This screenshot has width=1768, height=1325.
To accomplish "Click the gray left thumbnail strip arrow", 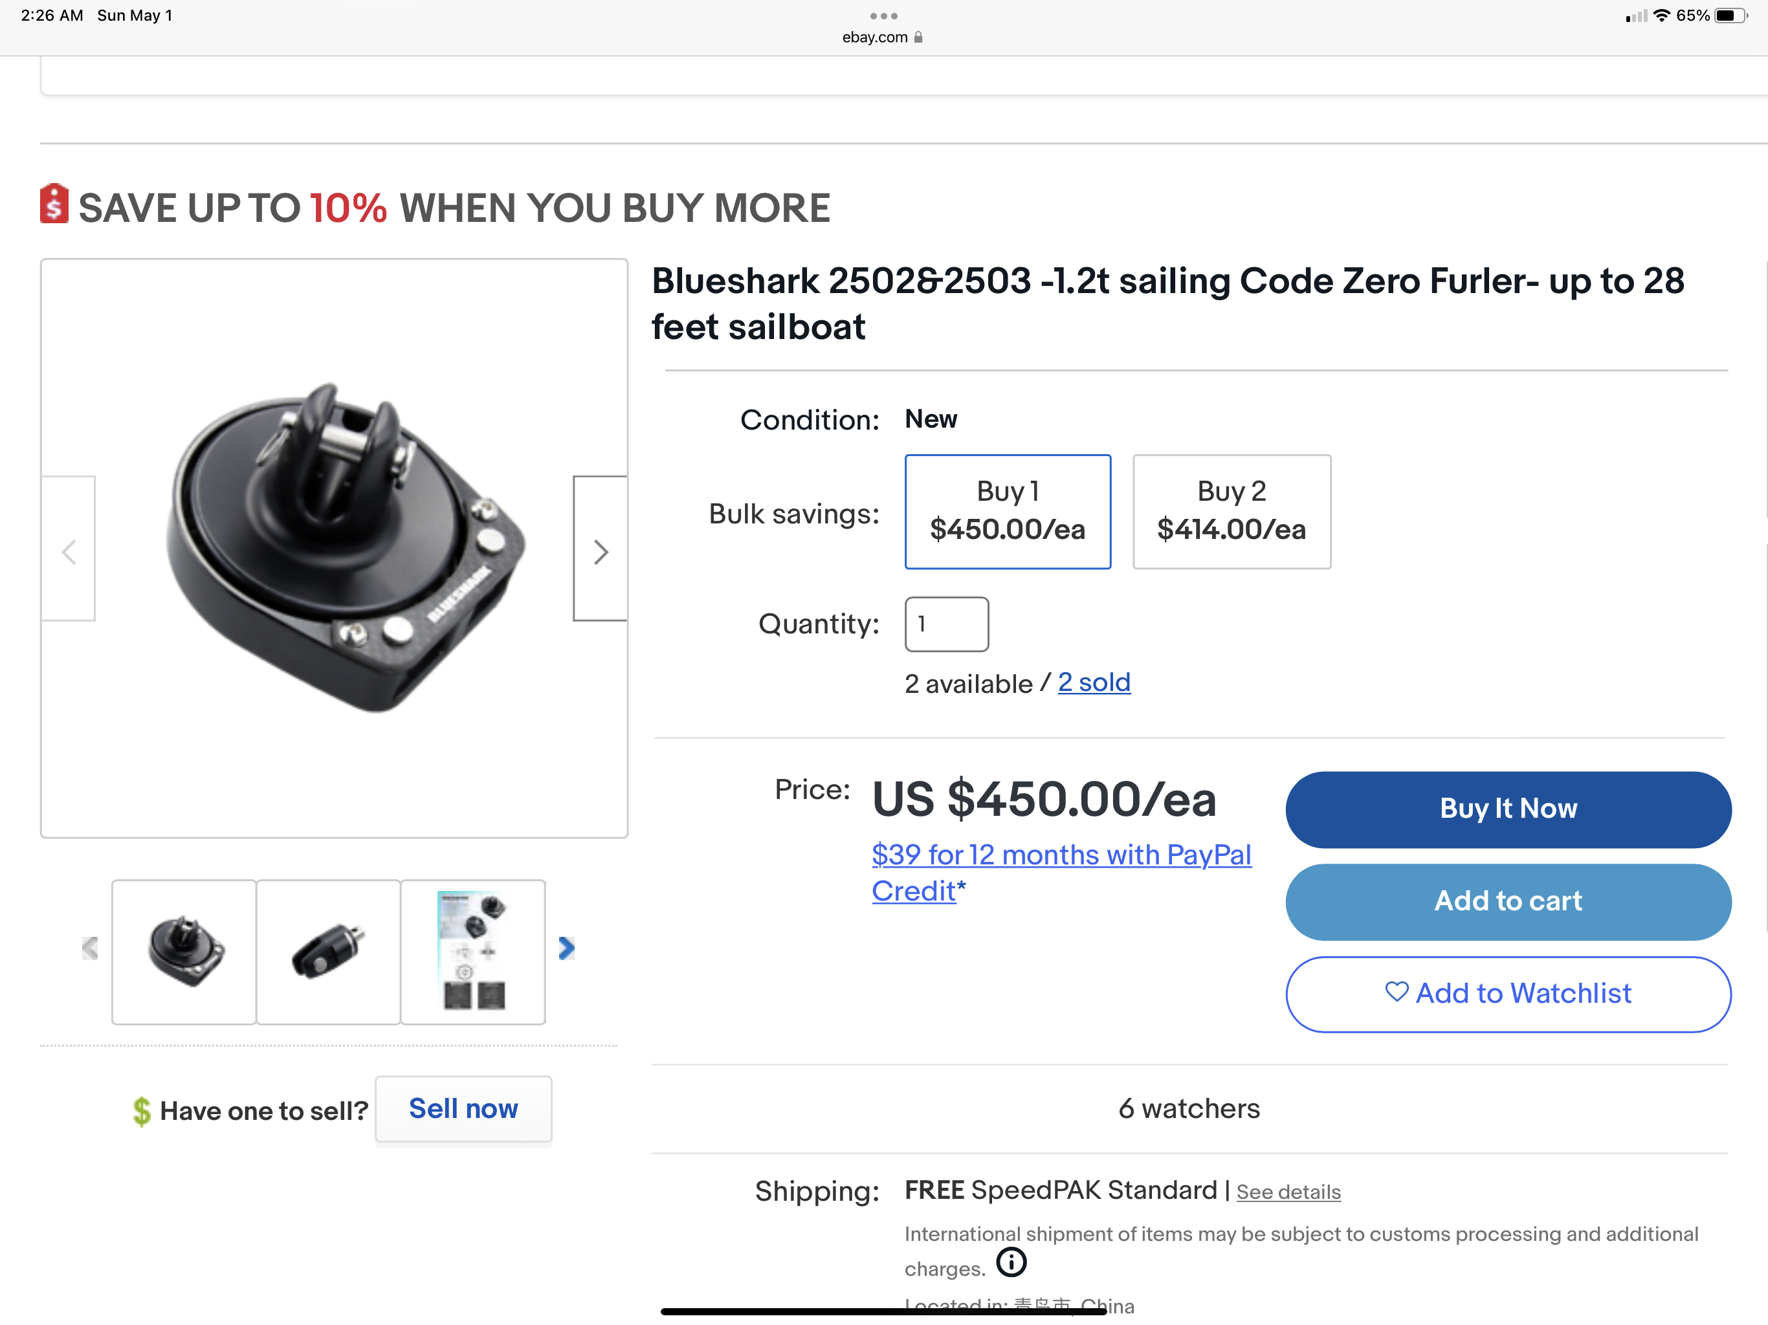I will [91, 948].
